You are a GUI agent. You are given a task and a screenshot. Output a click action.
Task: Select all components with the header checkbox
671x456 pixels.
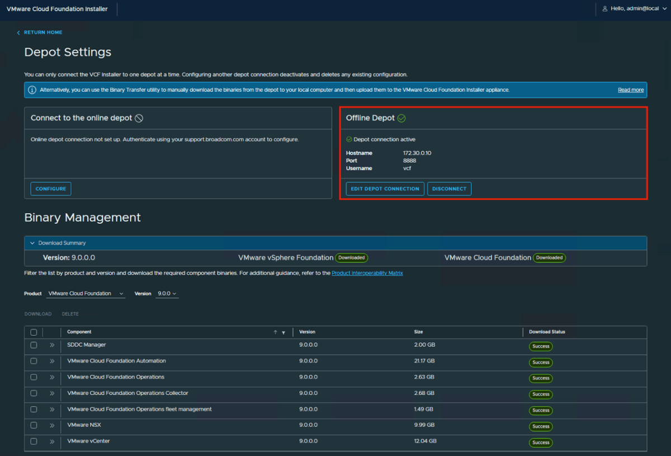click(34, 332)
